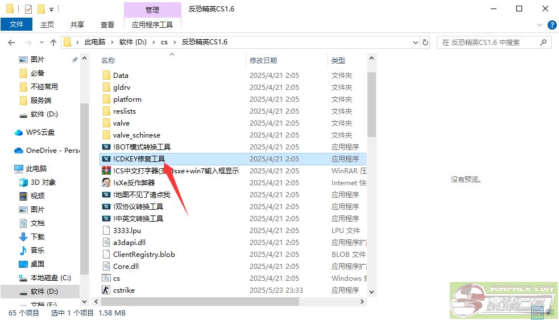The image size is (559, 320).
Task: Click the up arrow navigation icon
Action: coord(53,43)
